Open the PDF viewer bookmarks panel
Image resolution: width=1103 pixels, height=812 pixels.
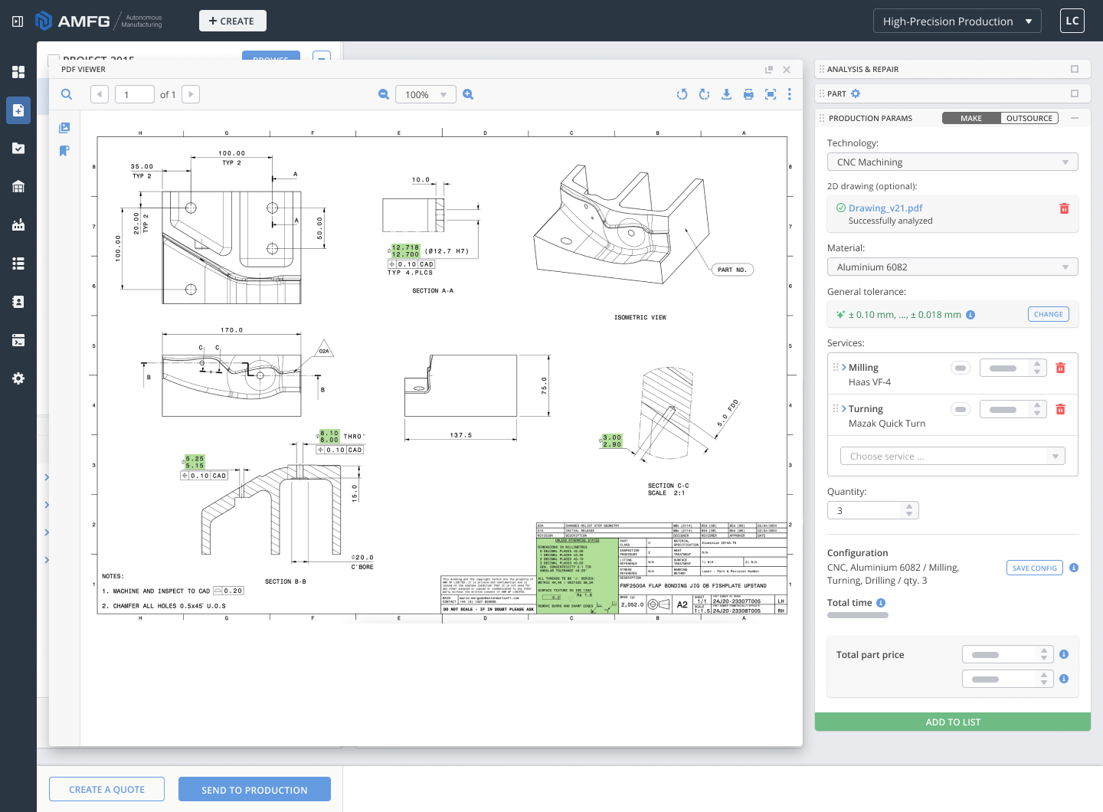pos(64,151)
